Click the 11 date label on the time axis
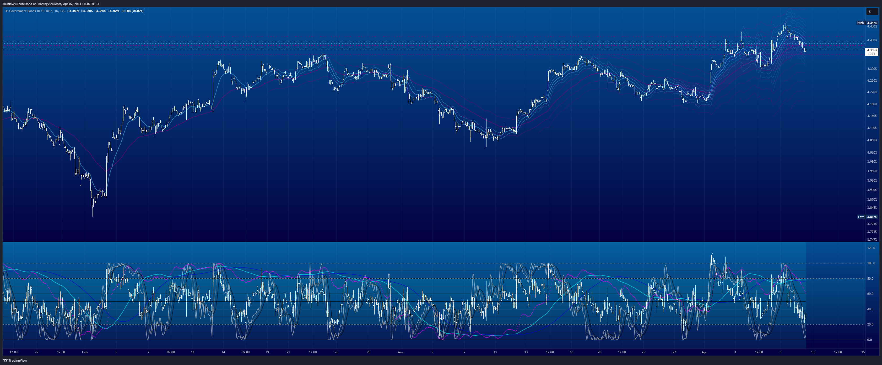 (x=495, y=352)
